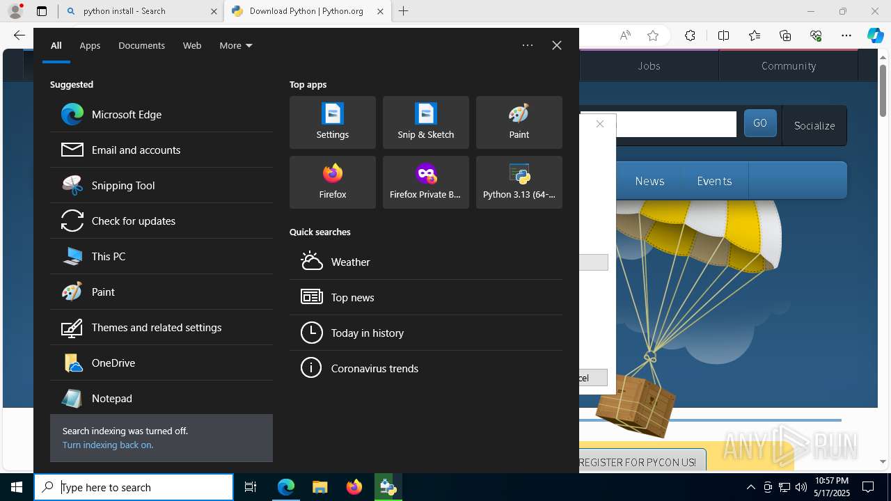Open Edge Favorites list

[755, 35]
